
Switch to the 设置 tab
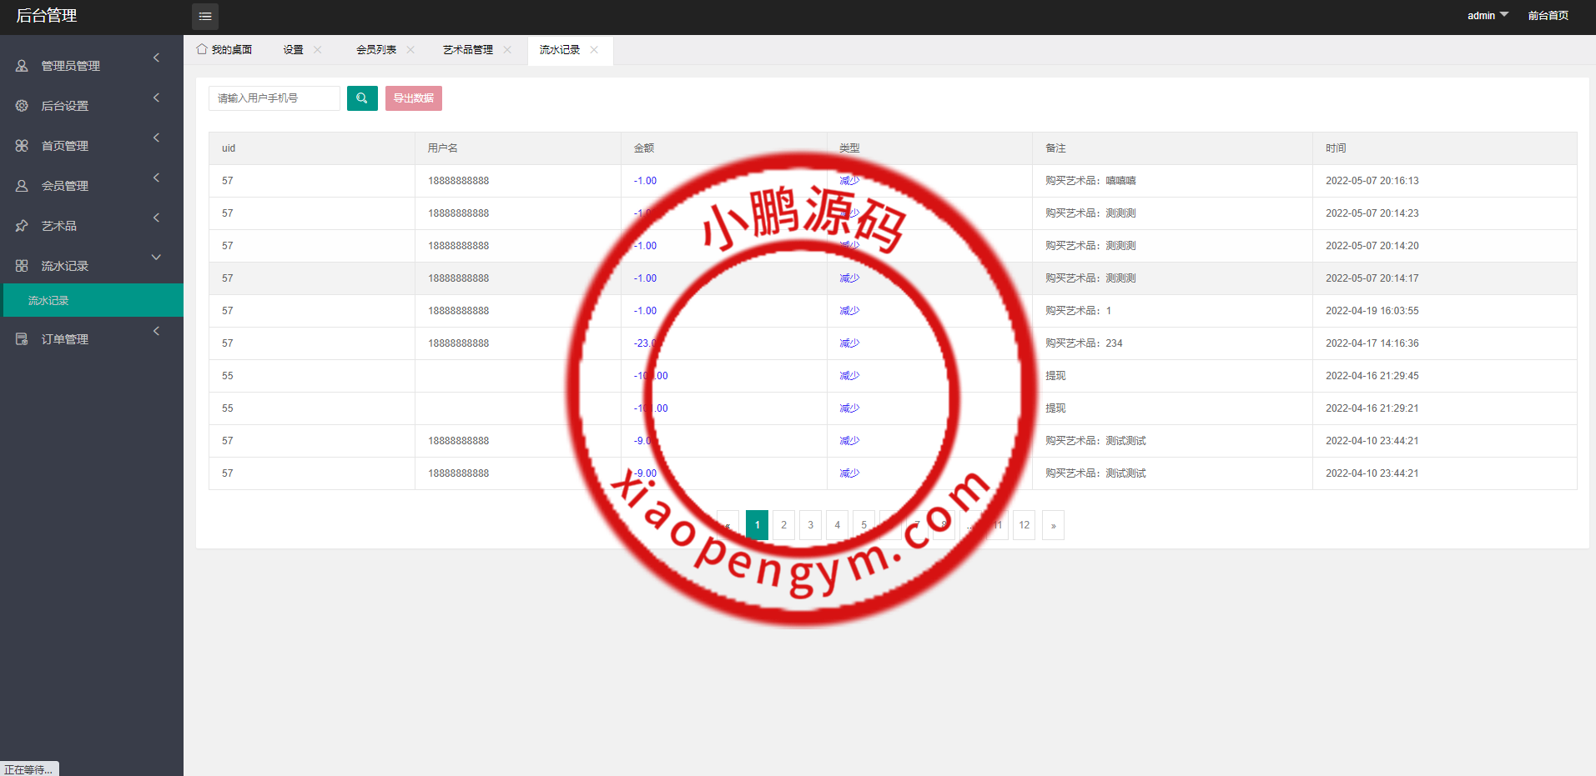pos(293,50)
